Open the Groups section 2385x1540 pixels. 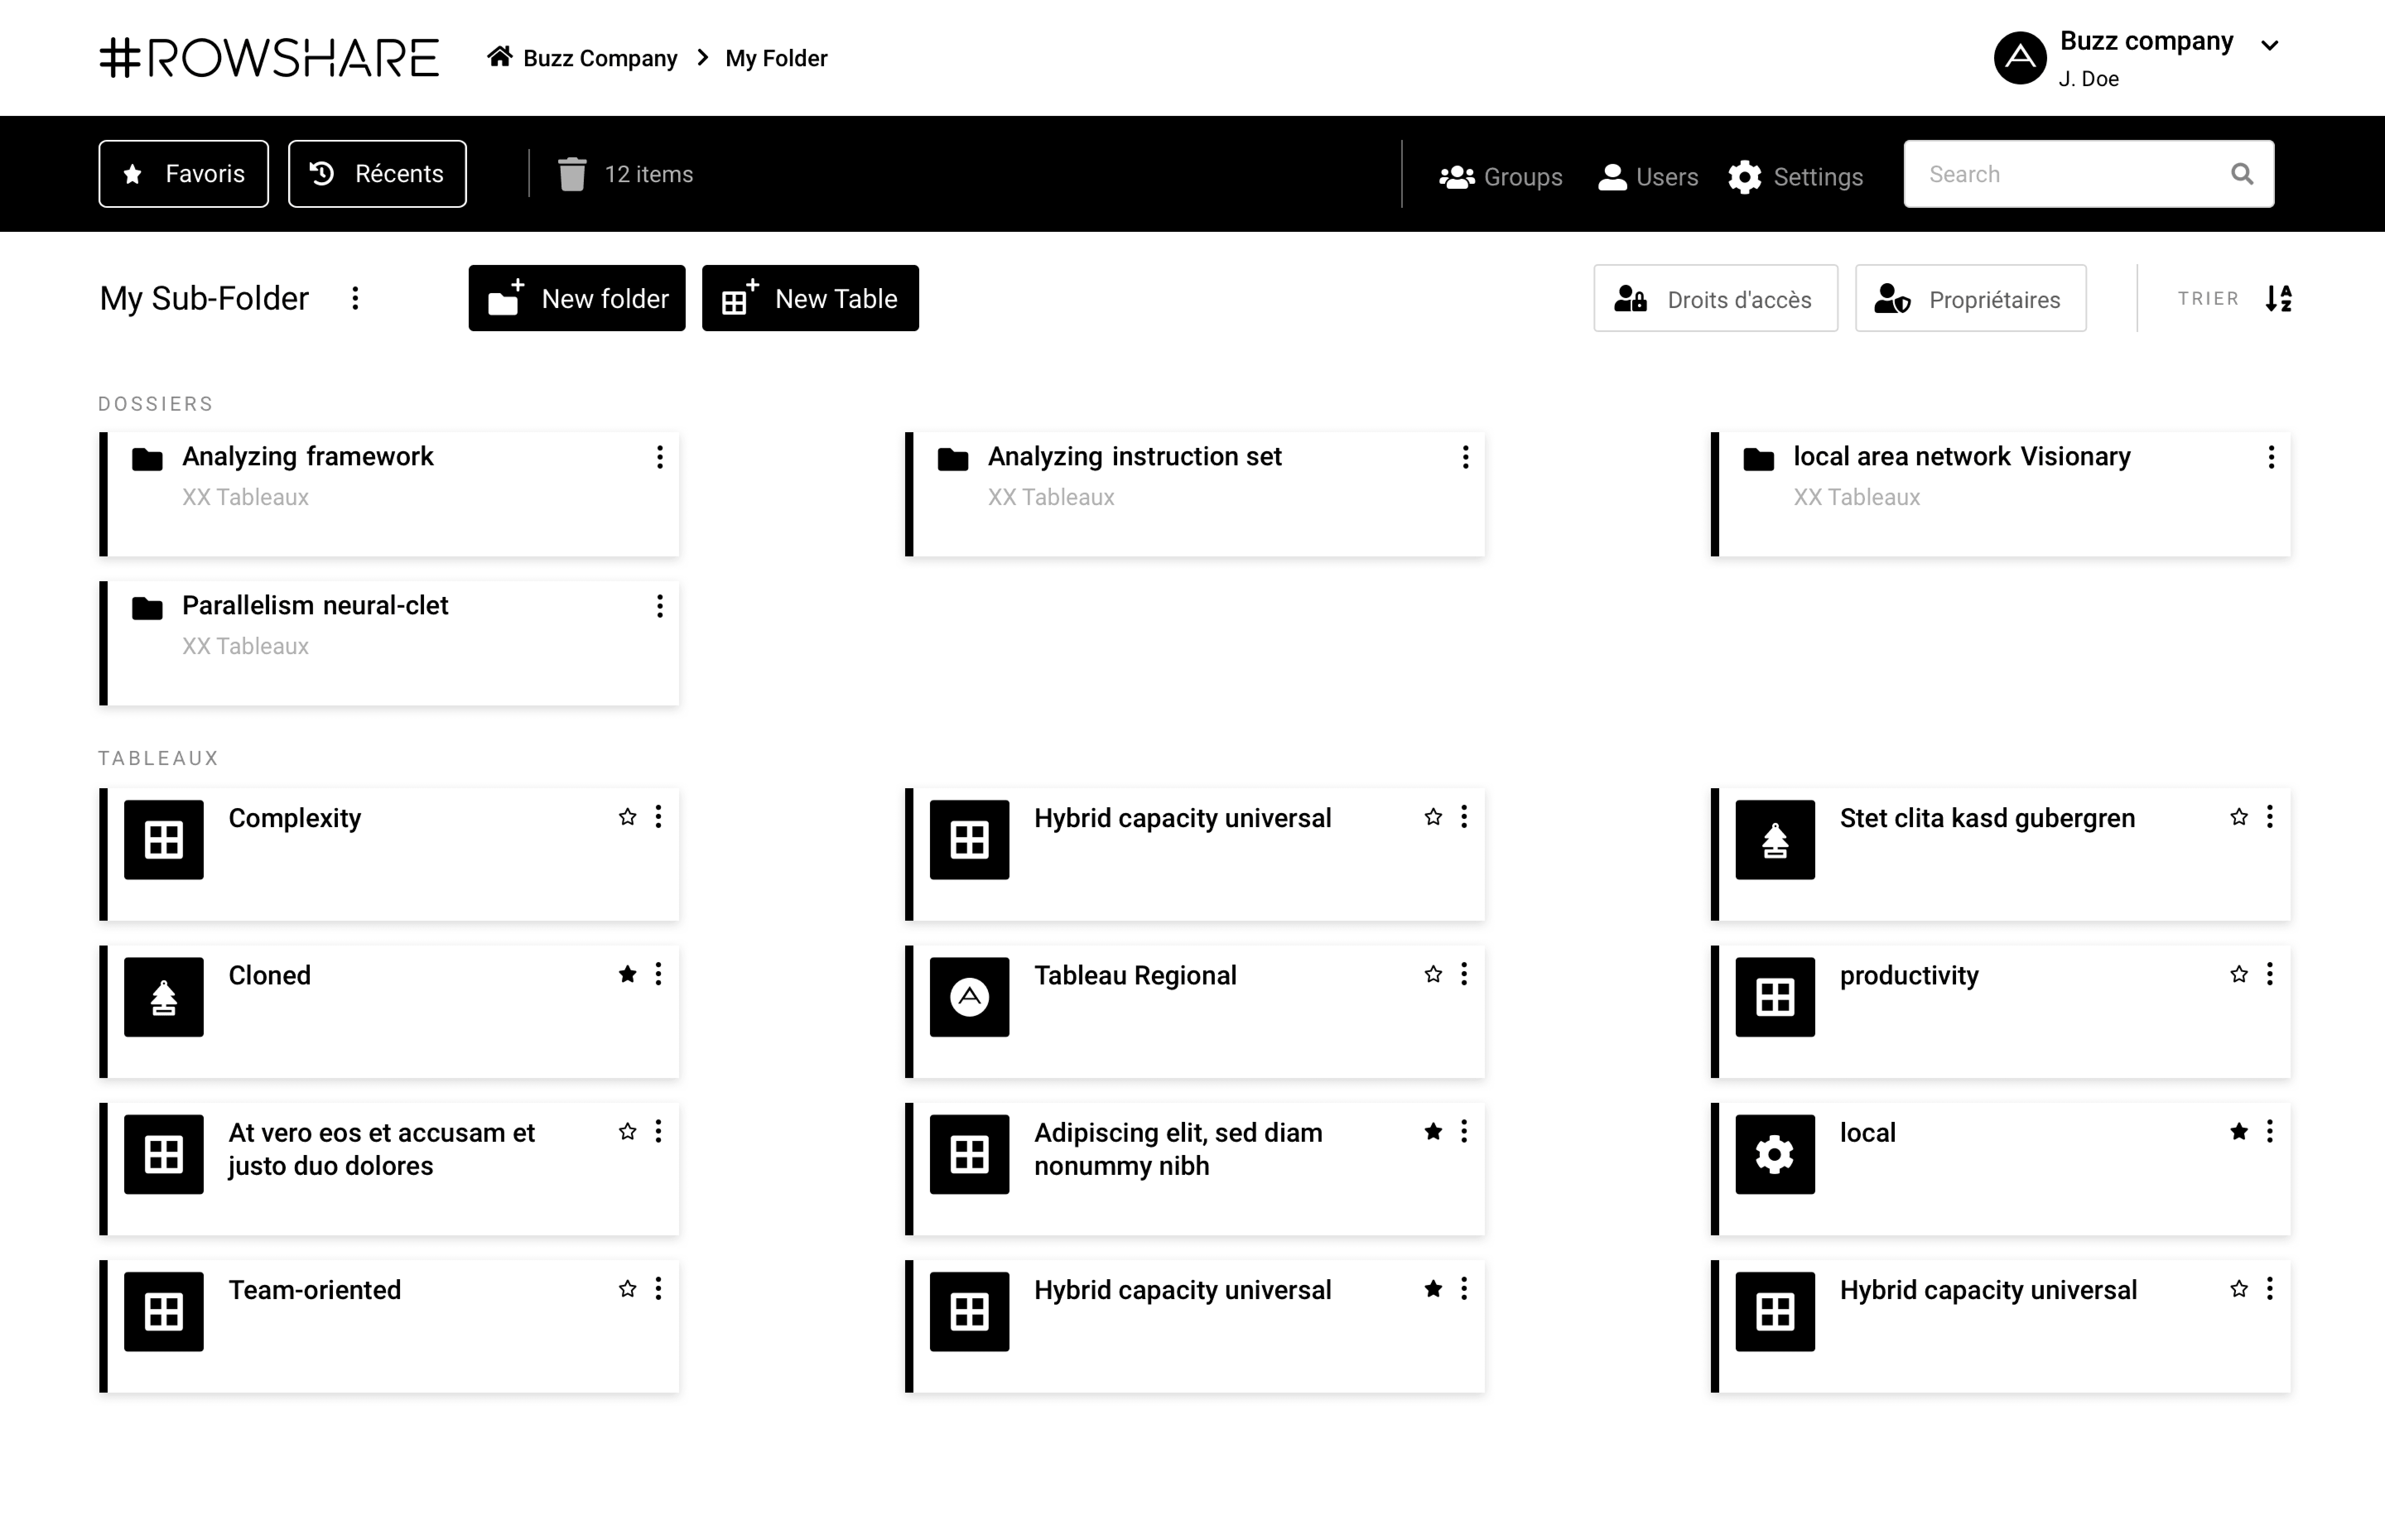(1500, 176)
